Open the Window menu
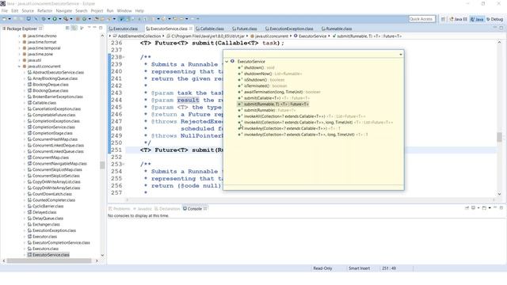Screen dimensions: 507x285 click(124, 10)
